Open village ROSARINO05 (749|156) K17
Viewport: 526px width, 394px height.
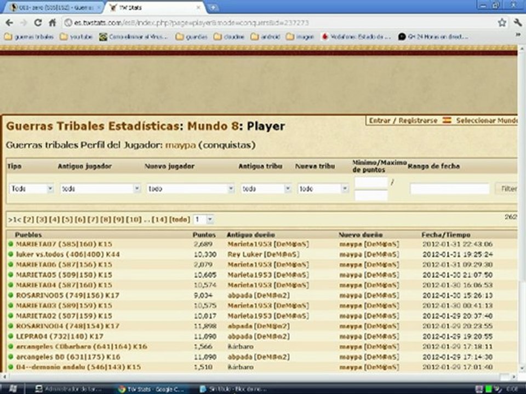point(68,296)
